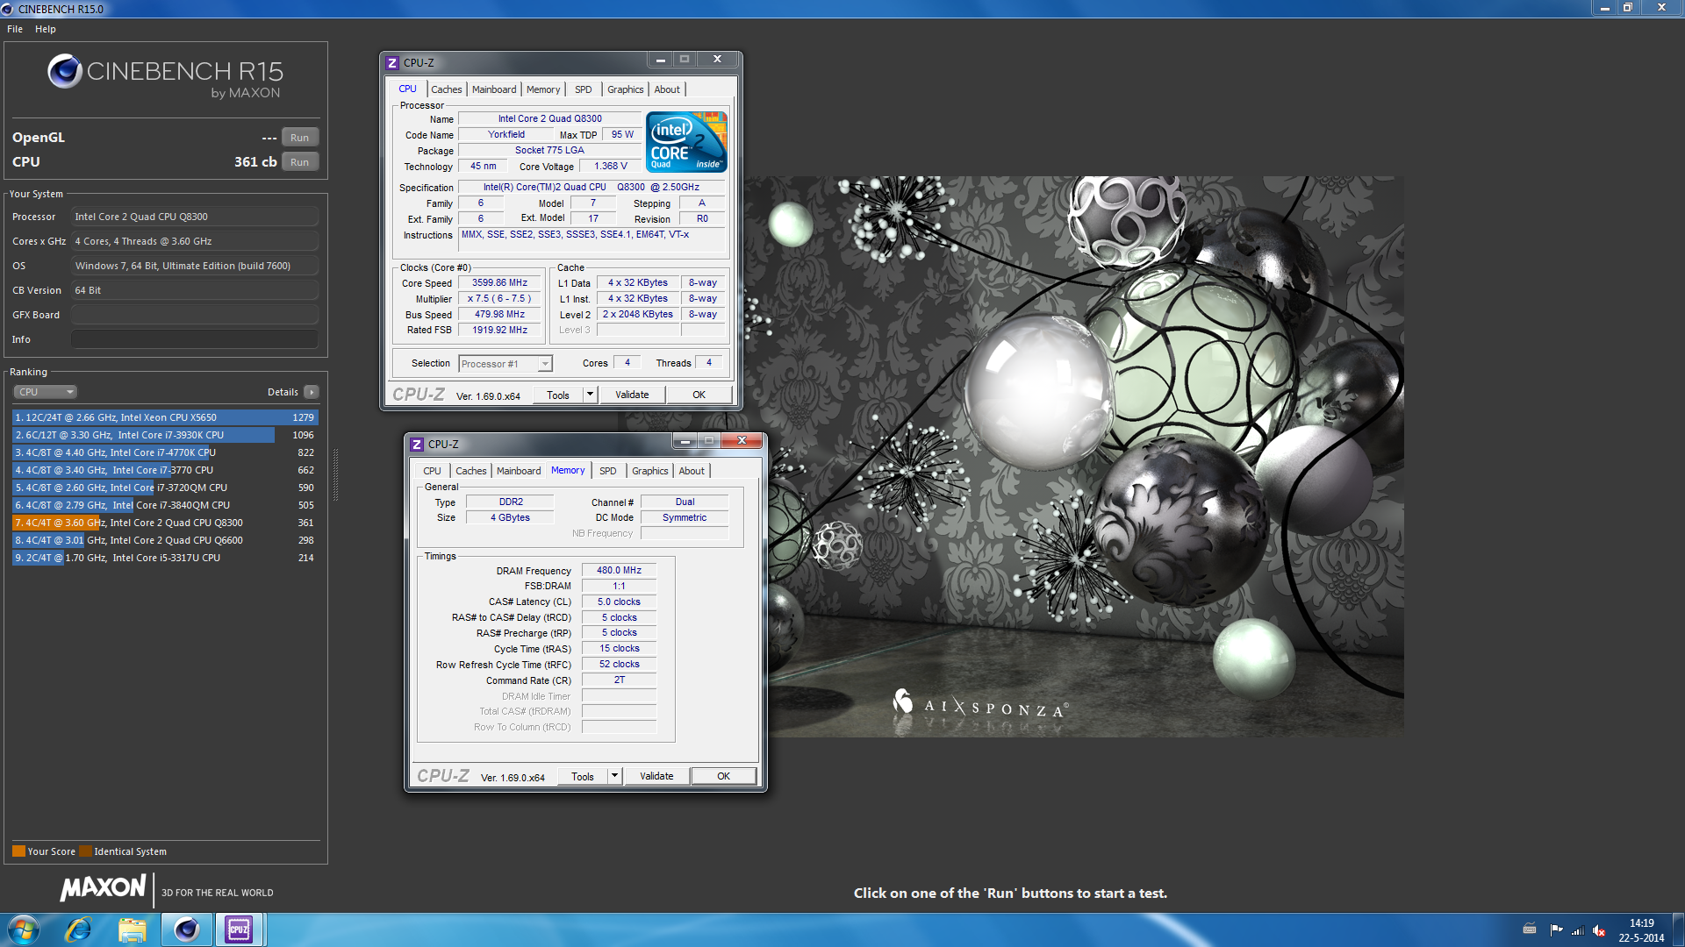Click the Maxon logo at bottom left

point(103,888)
